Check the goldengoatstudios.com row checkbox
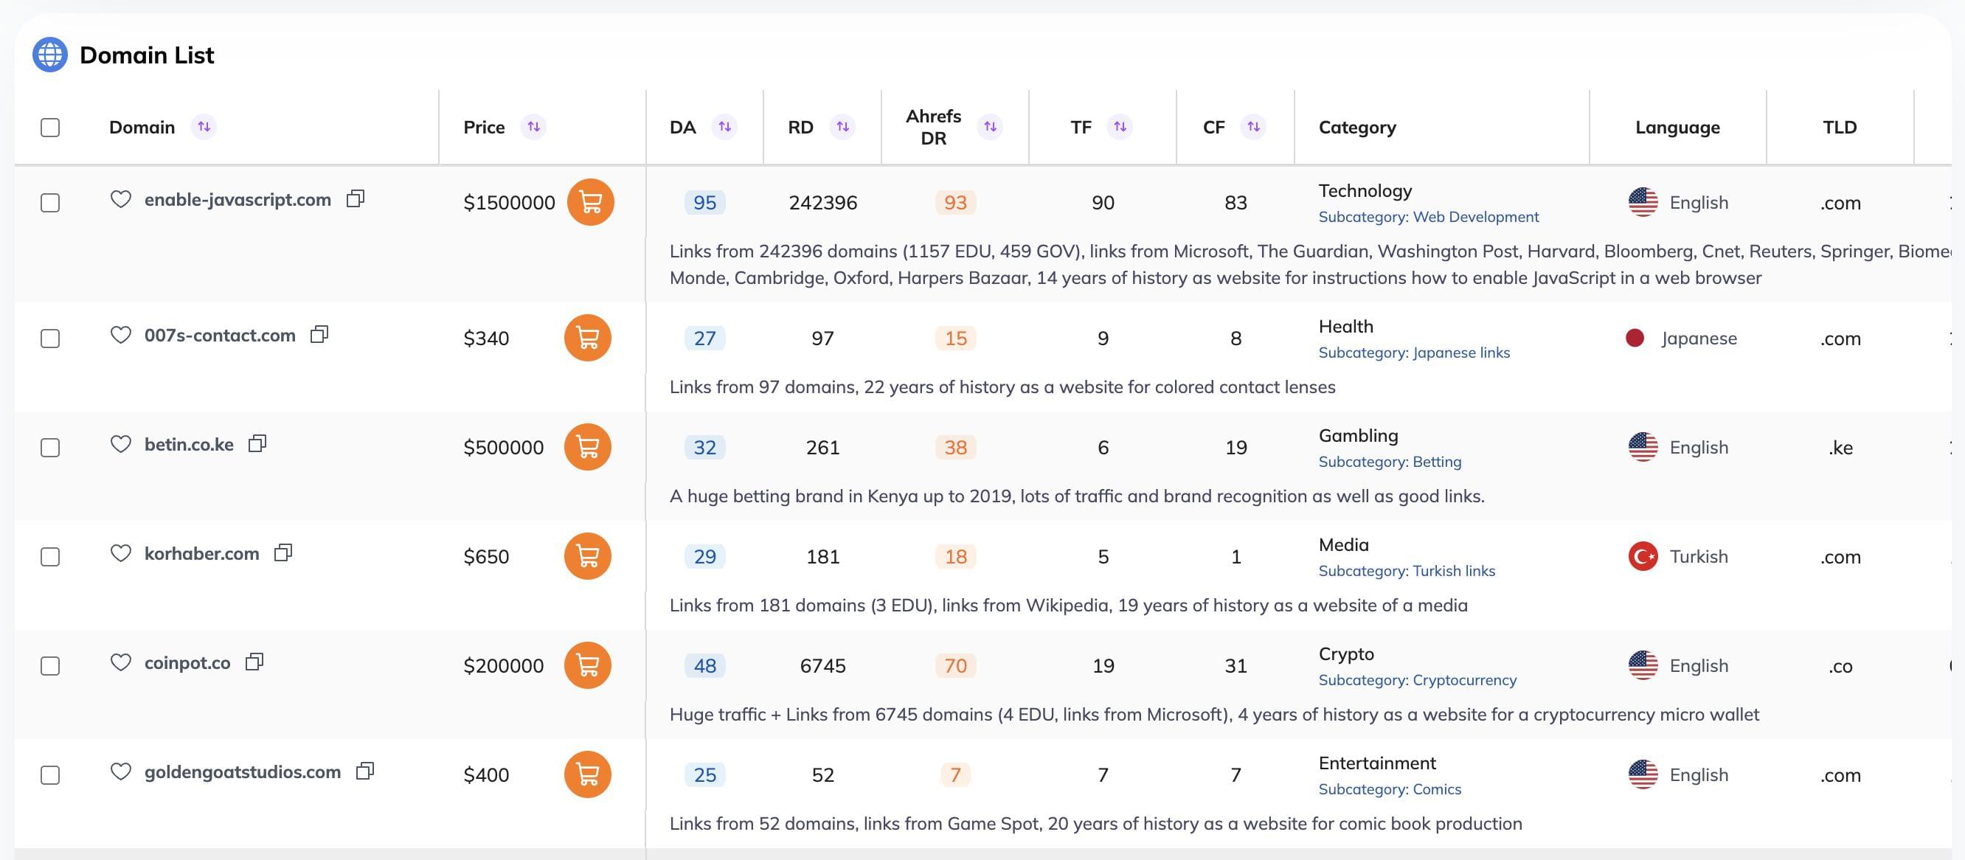 tap(50, 775)
